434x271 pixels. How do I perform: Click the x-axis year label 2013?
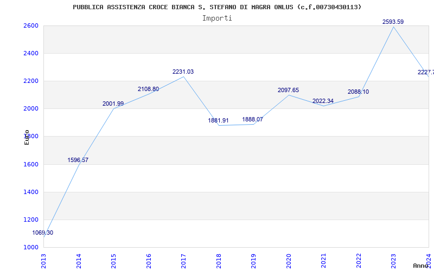[x=43, y=261]
